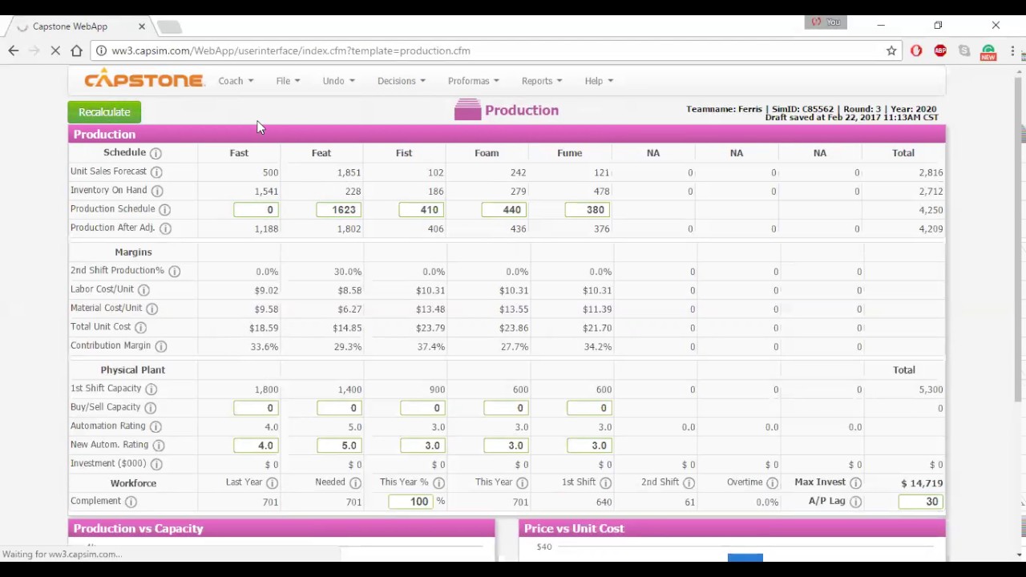Click info icon beside Schedule
Viewport: 1026px width, 577px height.
pyautogui.click(x=156, y=153)
